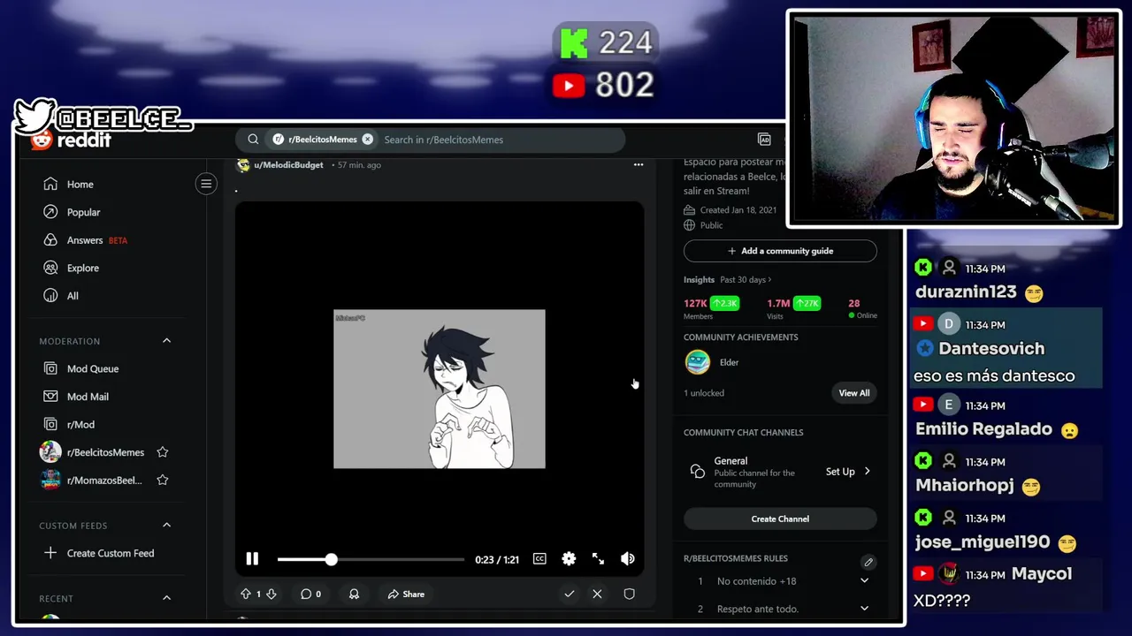Click jose_miguel190 chat username

click(982, 542)
